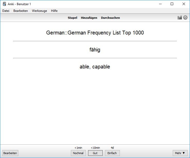
Task: Click the '<1min' interval label
Action: pos(78,148)
